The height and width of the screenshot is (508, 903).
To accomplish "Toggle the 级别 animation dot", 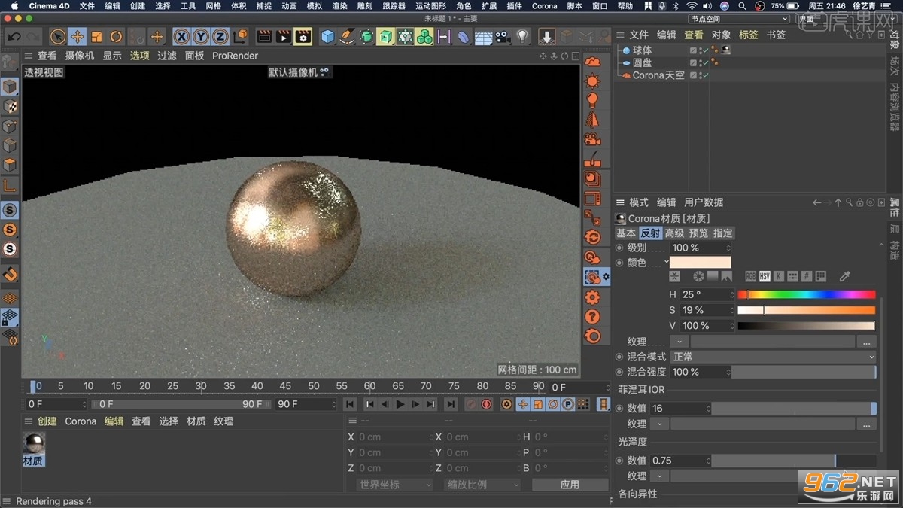I will click(619, 248).
